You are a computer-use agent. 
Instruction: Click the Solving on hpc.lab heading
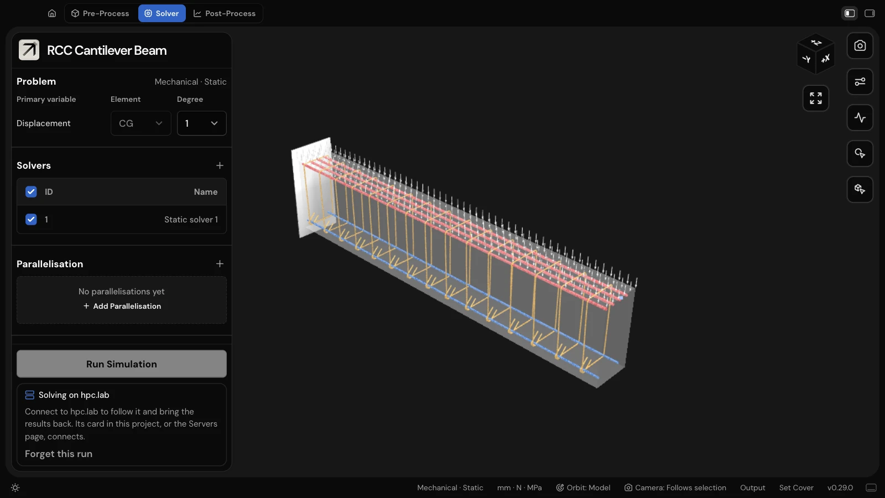click(74, 395)
